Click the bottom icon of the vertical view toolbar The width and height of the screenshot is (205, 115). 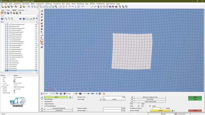[x=42, y=47]
